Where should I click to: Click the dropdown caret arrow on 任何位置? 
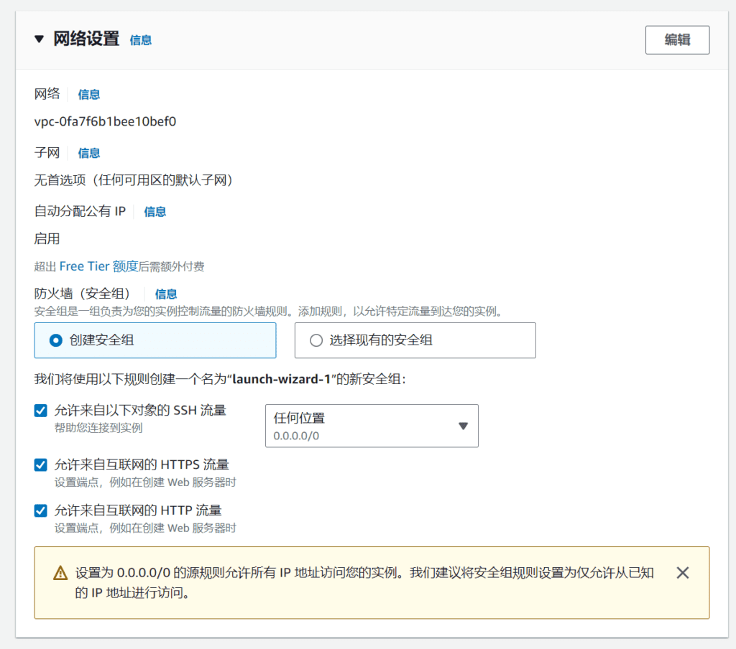[464, 425]
